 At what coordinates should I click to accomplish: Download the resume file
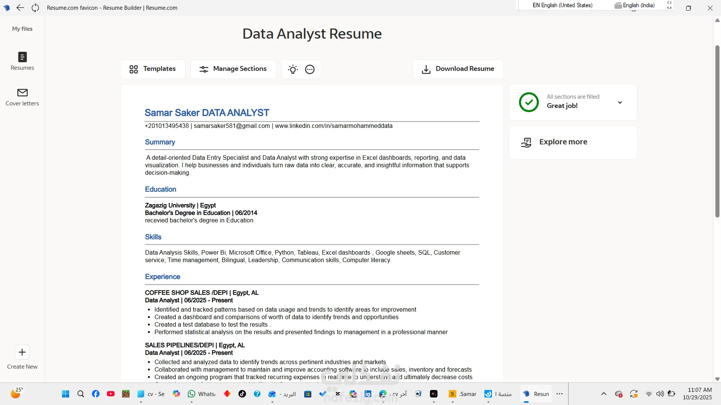pyautogui.click(x=458, y=69)
